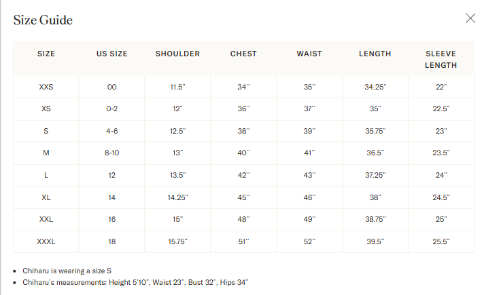Screen dimensions: 484x295
Task: Click the 37.25" length measurement cell
Action: (x=375, y=175)
